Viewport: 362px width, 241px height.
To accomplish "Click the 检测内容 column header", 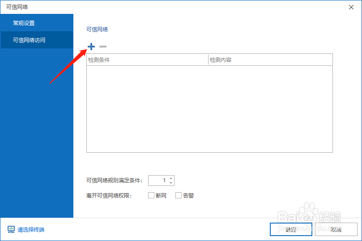I will point(270,60).
